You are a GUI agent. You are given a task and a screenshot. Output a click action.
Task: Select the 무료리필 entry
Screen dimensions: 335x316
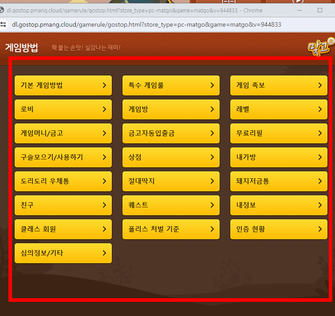pos(279,133)
